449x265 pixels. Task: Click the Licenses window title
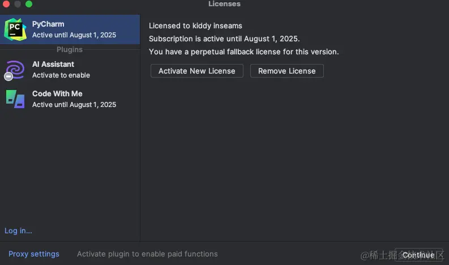pos(224,4)
